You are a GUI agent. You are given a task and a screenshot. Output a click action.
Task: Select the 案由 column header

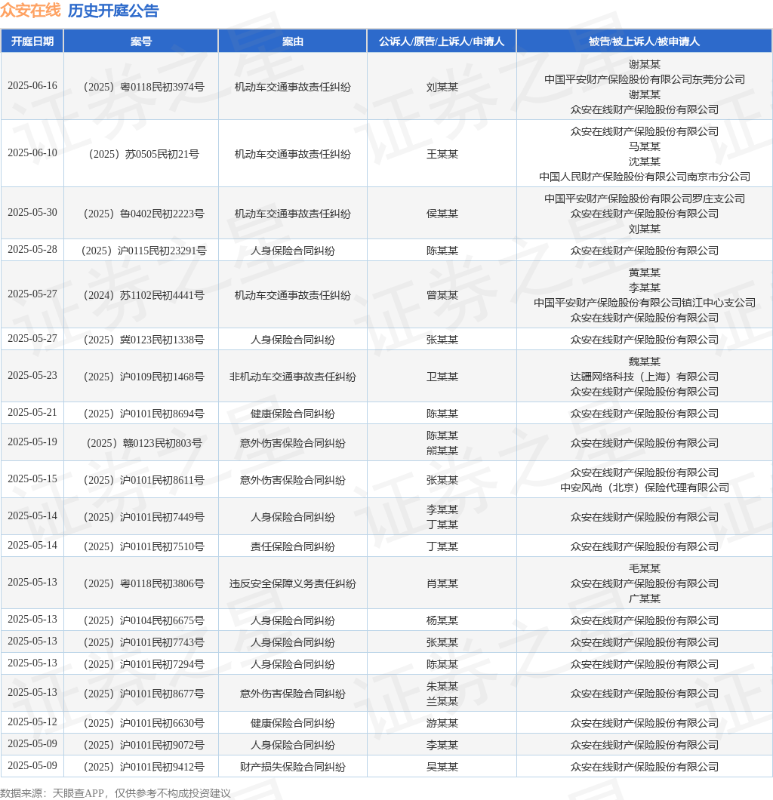[292, 42]
